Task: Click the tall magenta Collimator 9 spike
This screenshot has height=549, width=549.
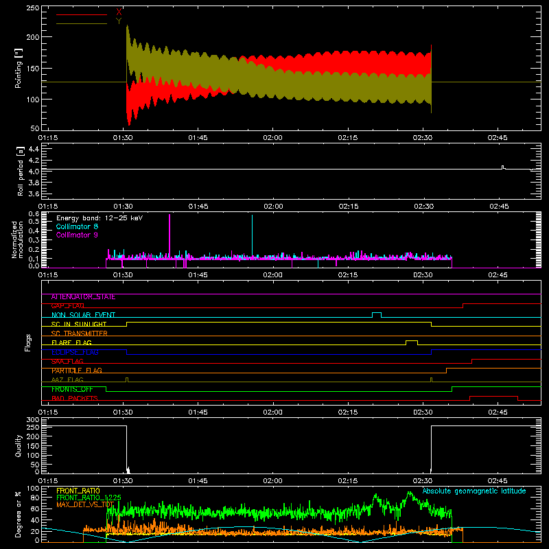Action: pyautogui.click(x=170, y=236)
